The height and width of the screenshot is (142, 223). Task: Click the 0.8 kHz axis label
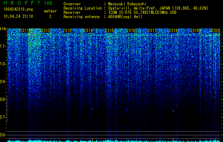pos(3,99)
